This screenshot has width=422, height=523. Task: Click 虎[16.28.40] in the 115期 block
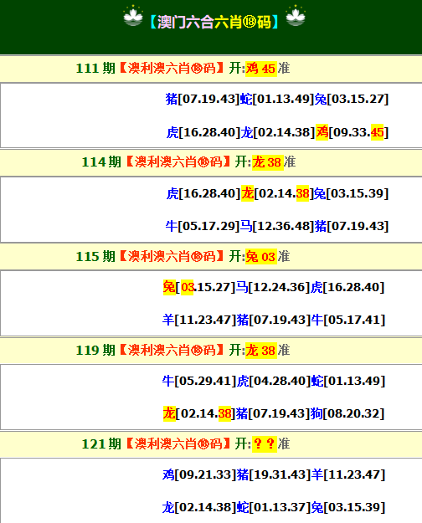pos(347,287)
